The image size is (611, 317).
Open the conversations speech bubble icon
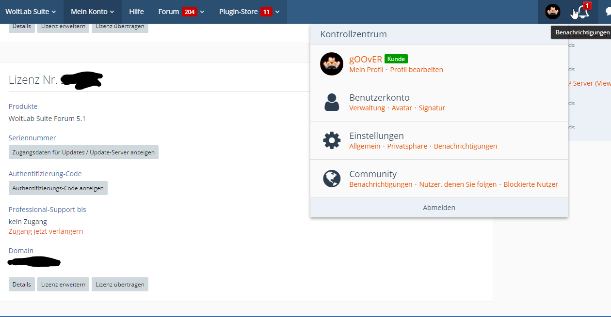(x=607, y=12)
